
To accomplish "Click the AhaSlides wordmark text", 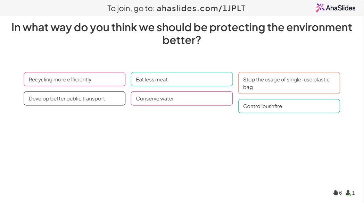I will (340, 8).
